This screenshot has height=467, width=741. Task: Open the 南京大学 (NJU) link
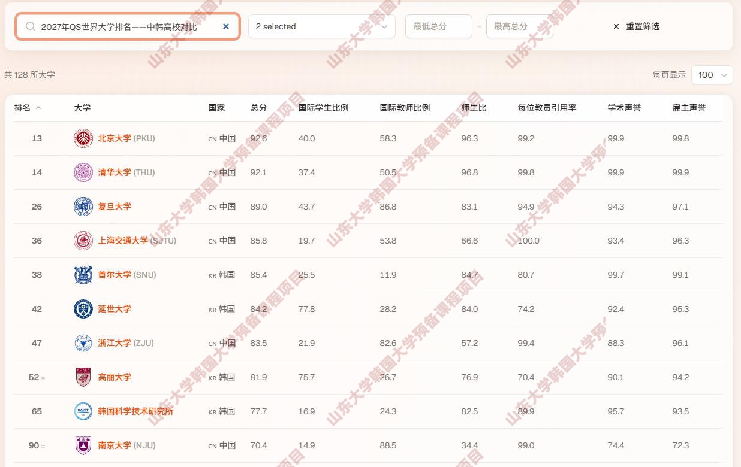tap(126, 445)
